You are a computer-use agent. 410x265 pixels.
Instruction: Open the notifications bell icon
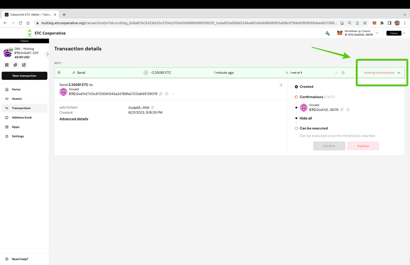327,33
